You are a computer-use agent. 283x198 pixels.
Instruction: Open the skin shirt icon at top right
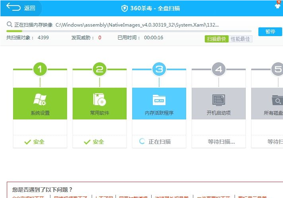click(277, 6)
